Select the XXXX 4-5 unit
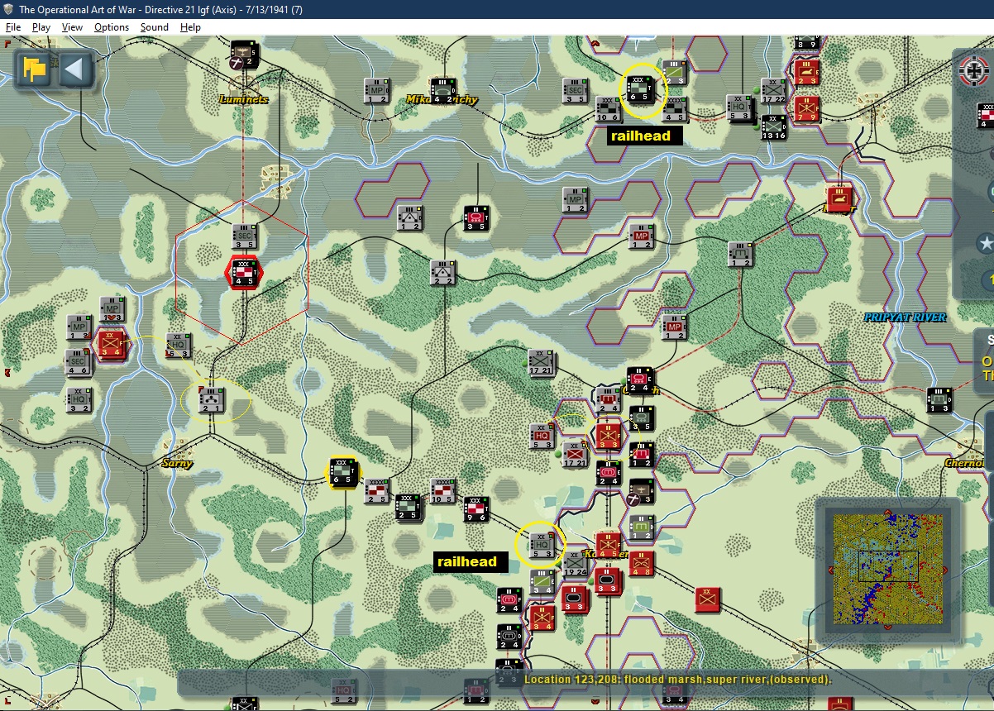994x711 pixels. (x=675, y=109)
